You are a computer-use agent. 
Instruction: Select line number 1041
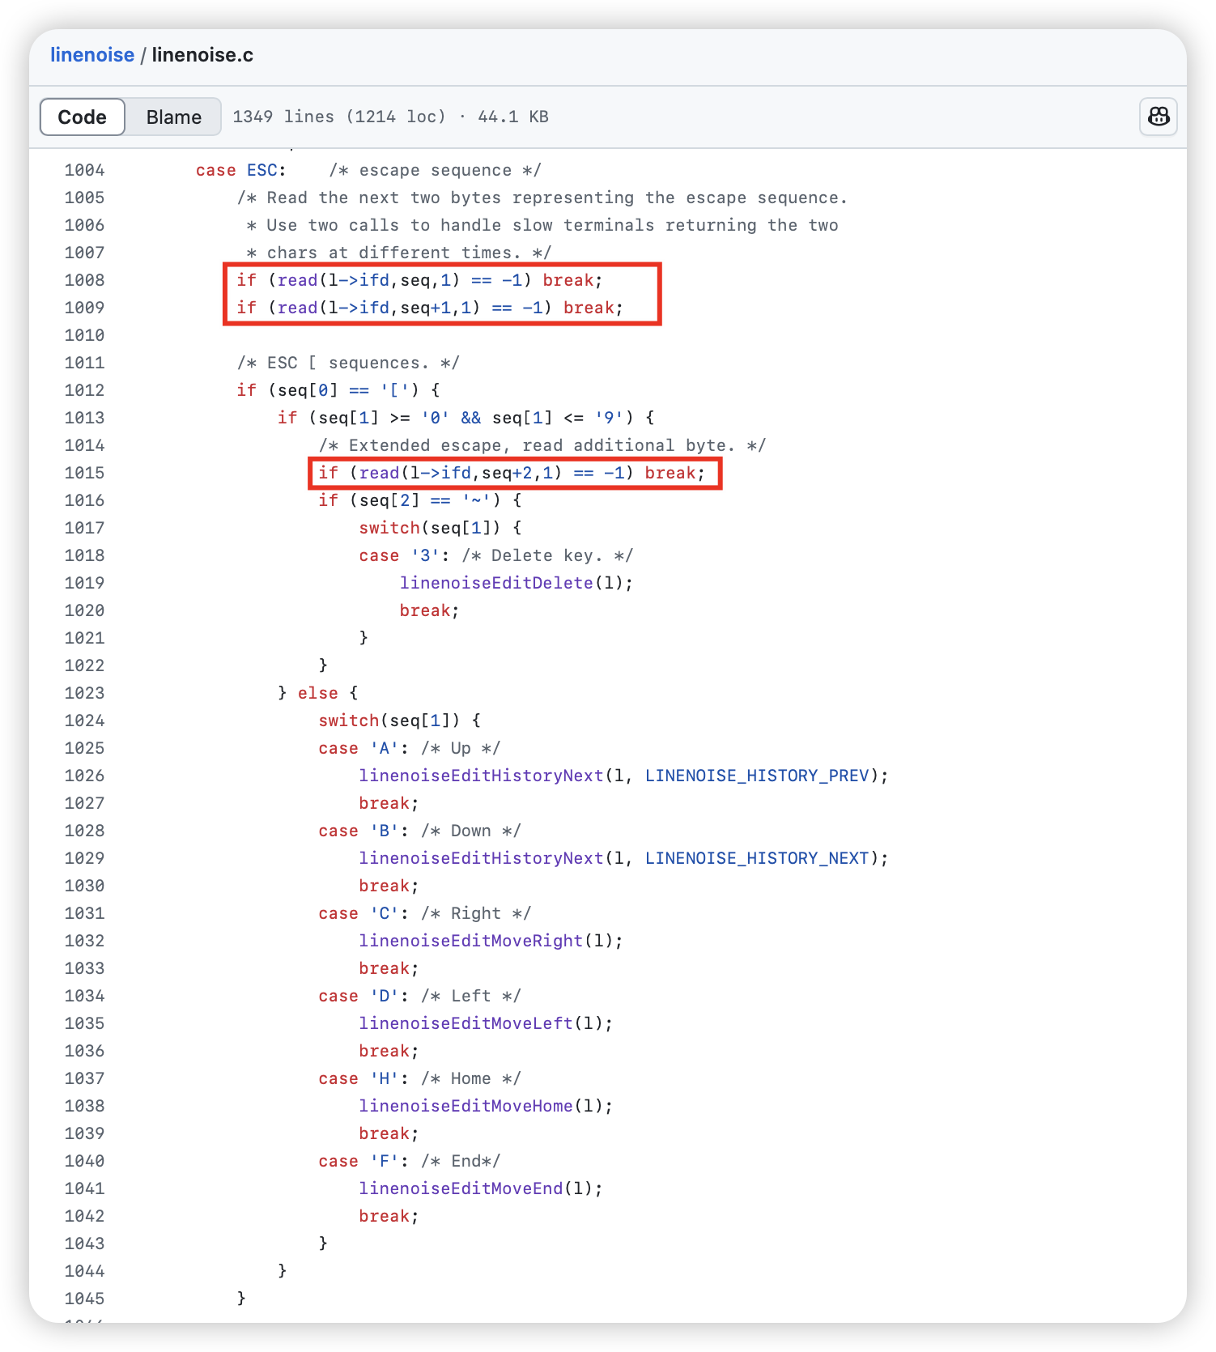tap(85, 1188)
